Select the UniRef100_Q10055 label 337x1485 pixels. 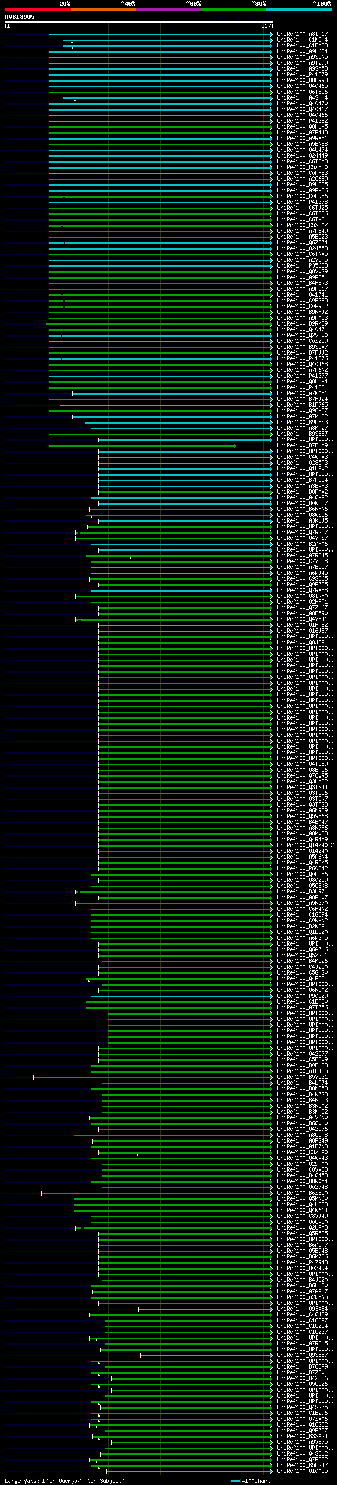click(302, 1471)
